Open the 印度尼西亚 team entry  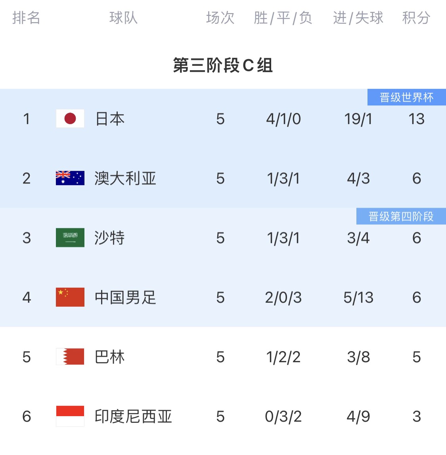133,417
